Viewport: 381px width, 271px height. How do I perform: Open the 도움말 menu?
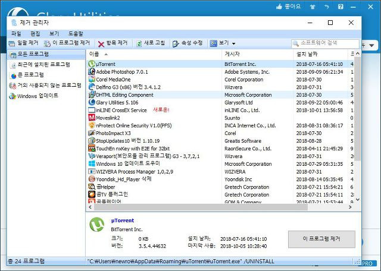click(76, 33)
